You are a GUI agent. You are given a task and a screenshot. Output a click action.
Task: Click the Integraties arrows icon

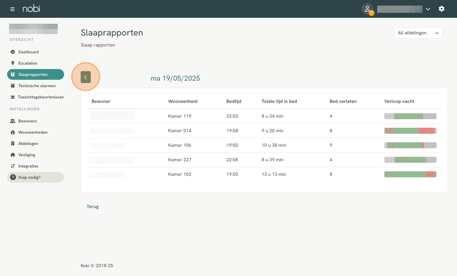(13, 166)
